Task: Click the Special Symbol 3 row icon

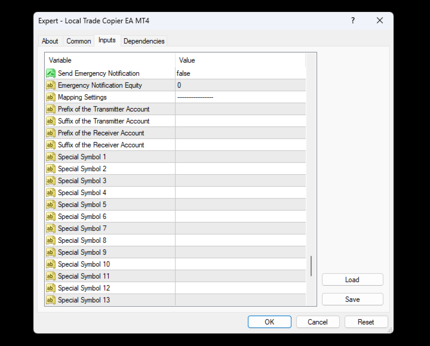Action: tap(51, 181)
